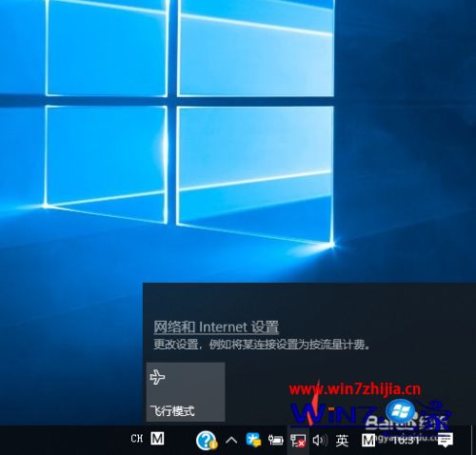Expand the hidden tray icons chevron
This screenshot has width=476, height=455.
tap(231, 441)
